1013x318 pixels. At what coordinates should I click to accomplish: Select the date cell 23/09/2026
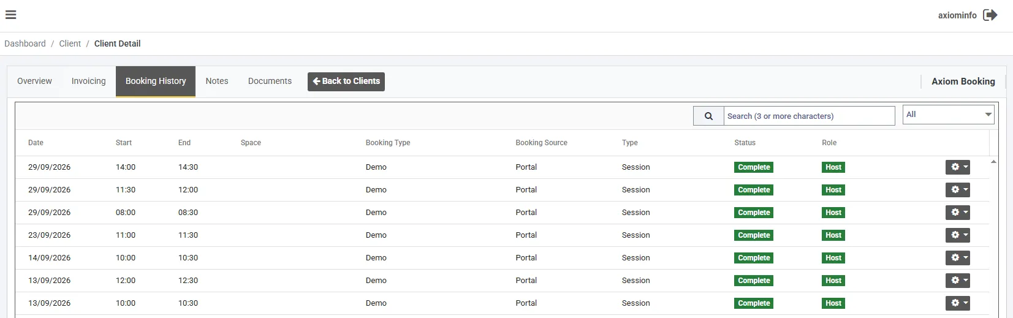tap(49, 235)
